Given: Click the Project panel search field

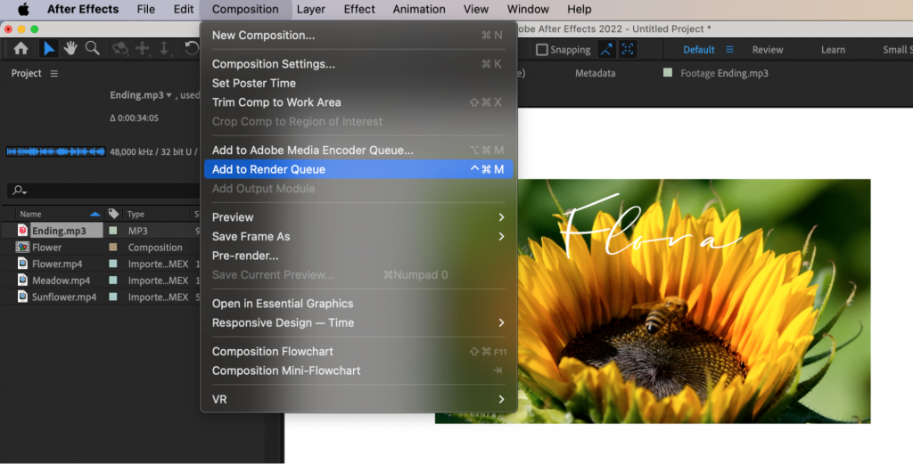Looking at the screenshot, I should tap(98, 191).
